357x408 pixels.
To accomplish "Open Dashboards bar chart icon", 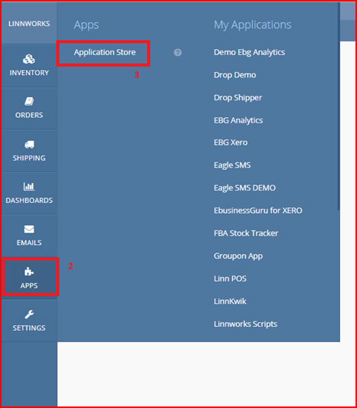I will [x=29, y=186].
